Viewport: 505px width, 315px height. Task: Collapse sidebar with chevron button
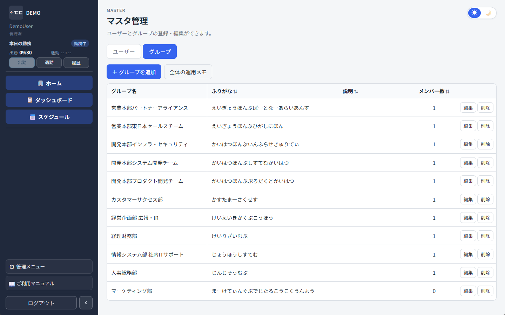coord(86,303)
